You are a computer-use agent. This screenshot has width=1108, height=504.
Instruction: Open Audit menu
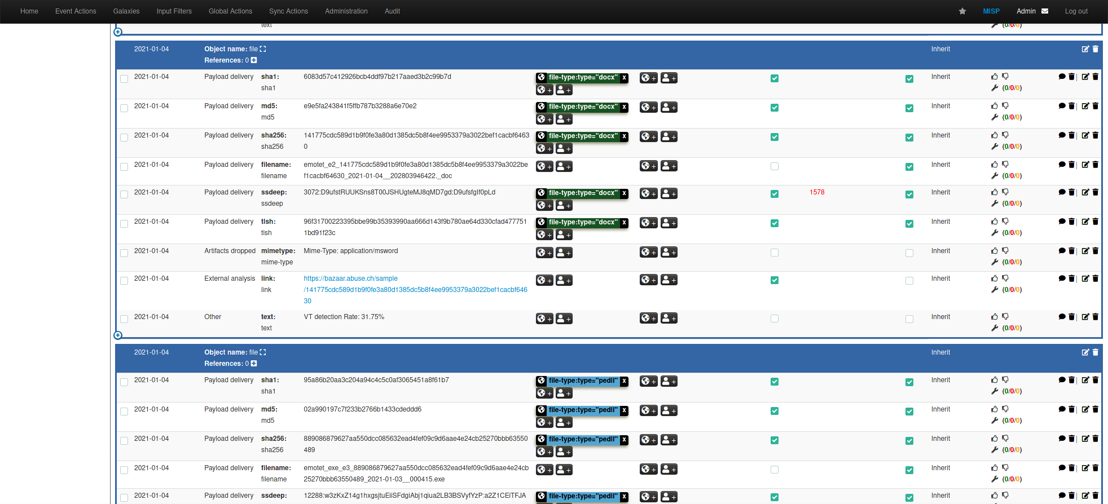pyautogui.click(x=392, y=11)
